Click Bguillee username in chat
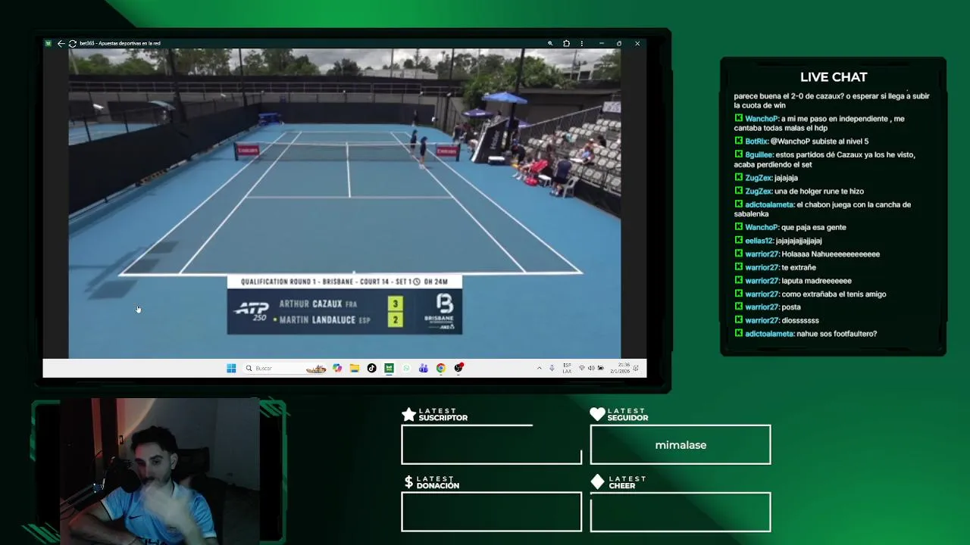This screenshot has width=970, height=545. pos(759,154)
